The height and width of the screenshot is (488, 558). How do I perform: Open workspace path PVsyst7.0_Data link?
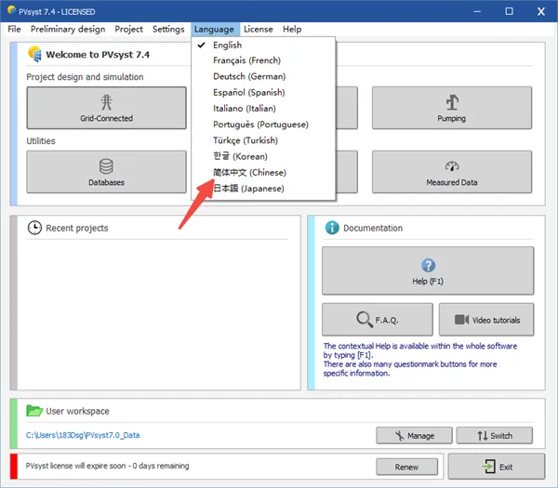[x=83, y=435]
